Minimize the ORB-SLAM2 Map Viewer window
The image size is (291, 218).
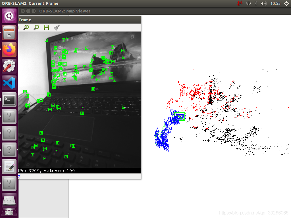pos(28,11)
